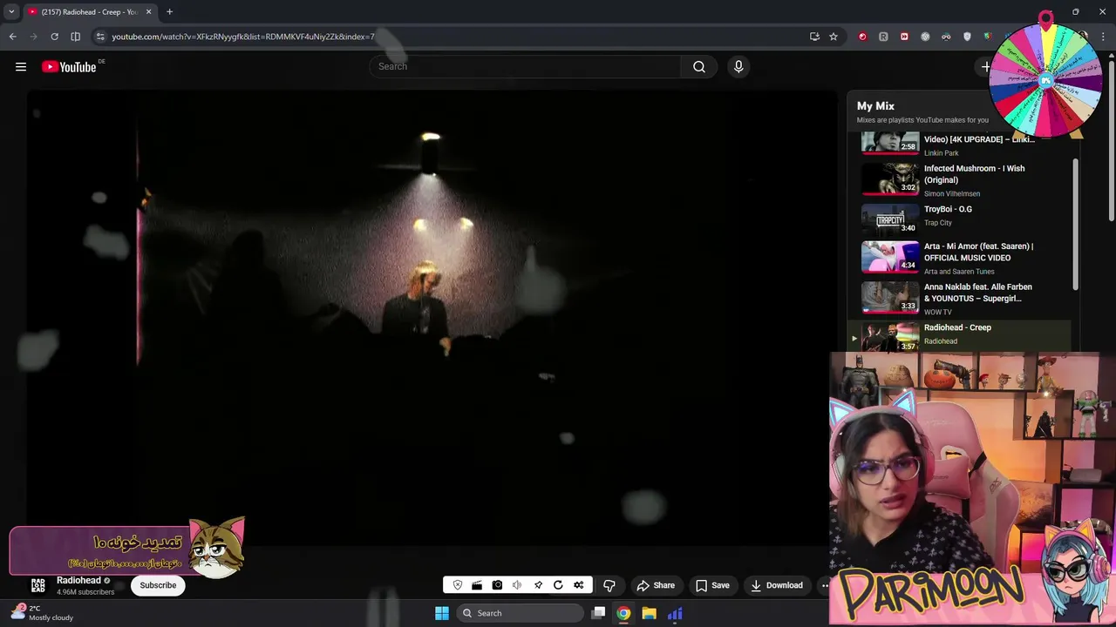1116x627 pixels.
Task: Click the install app icon in the address bar
Action: 814,37
